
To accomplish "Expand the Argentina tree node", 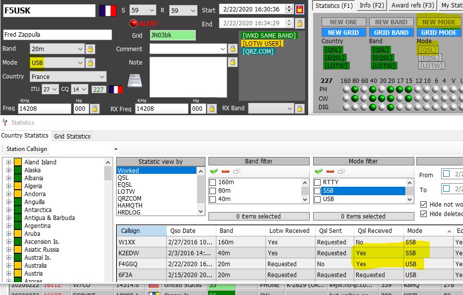I will click(8, 226).
